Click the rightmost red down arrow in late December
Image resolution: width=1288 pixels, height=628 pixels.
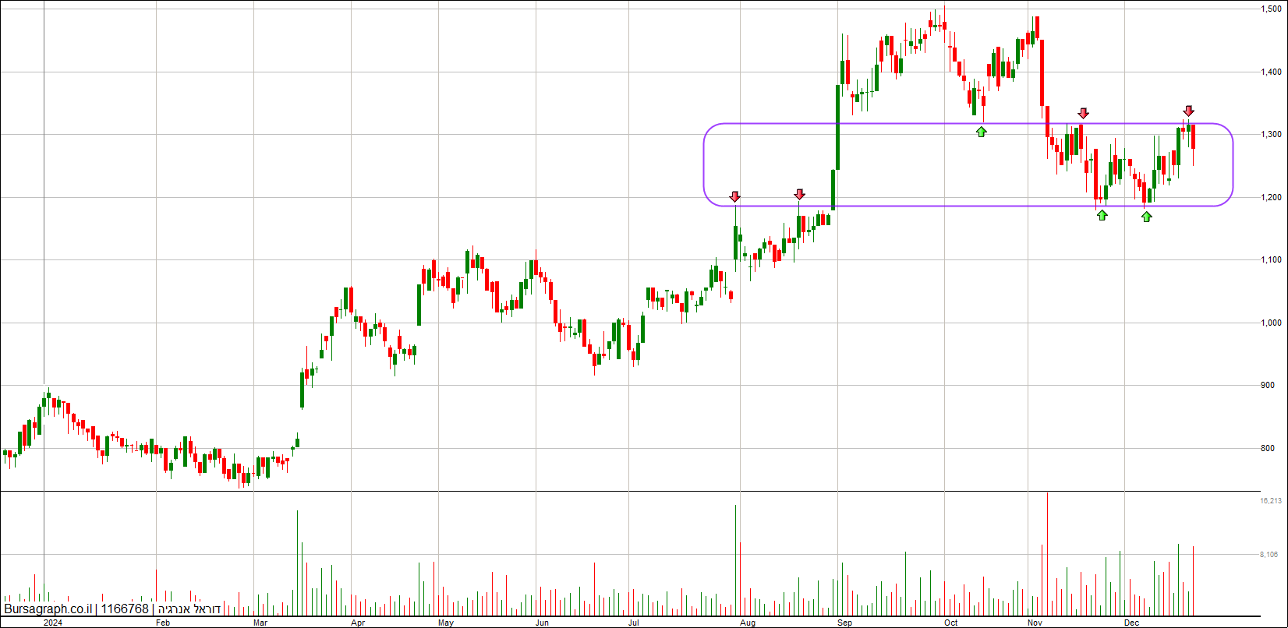(1188, 111)
